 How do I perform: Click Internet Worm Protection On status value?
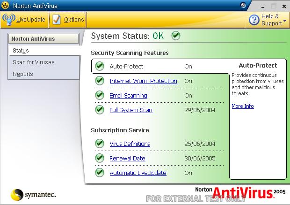(x=188, y=81)
